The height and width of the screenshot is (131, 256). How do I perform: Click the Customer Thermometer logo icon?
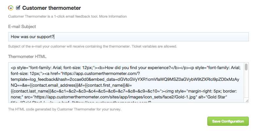click(11, 8)
